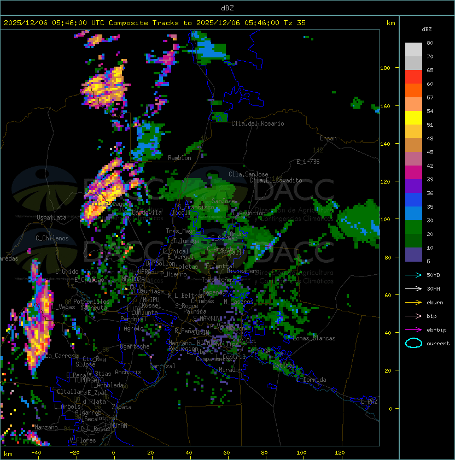Screen dimensions: 455x460
Task: Click the Divisadero place label
Action: 243,271
